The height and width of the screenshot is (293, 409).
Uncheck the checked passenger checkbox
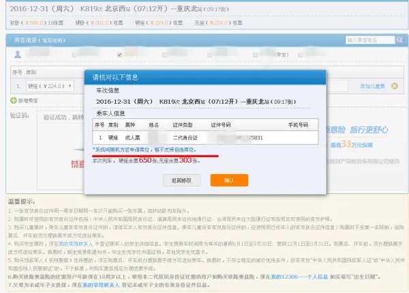(x=120, y=55)
